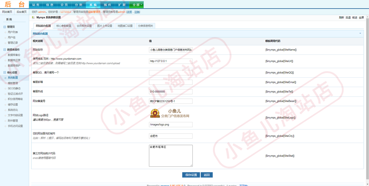Click the {$mymps_global[SiteLogo]} template code
The image size is (369, 186).
tap(280, 117)
